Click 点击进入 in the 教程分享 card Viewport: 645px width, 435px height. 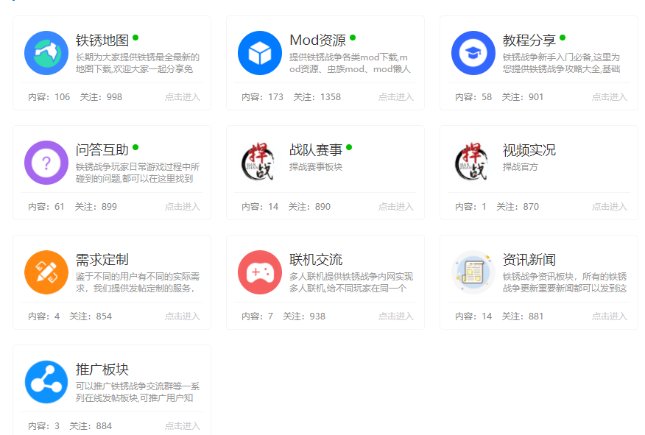(x=609, y=97)
